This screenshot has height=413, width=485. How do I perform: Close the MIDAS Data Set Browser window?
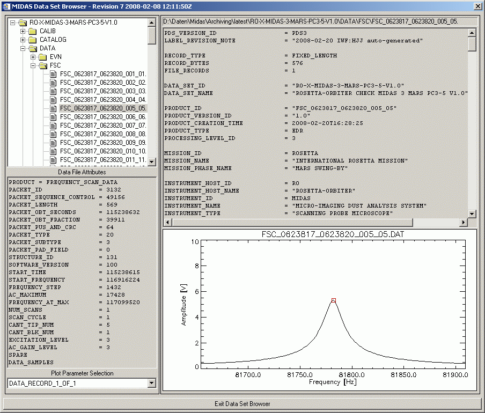[x=477, y=6]
